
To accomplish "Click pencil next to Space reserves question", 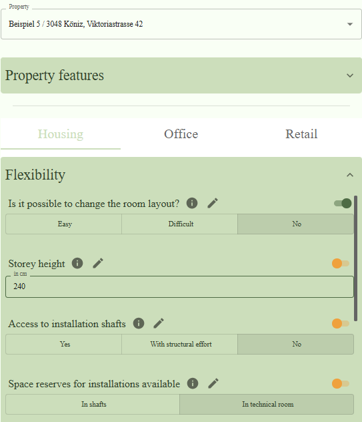I will point(213,383).
